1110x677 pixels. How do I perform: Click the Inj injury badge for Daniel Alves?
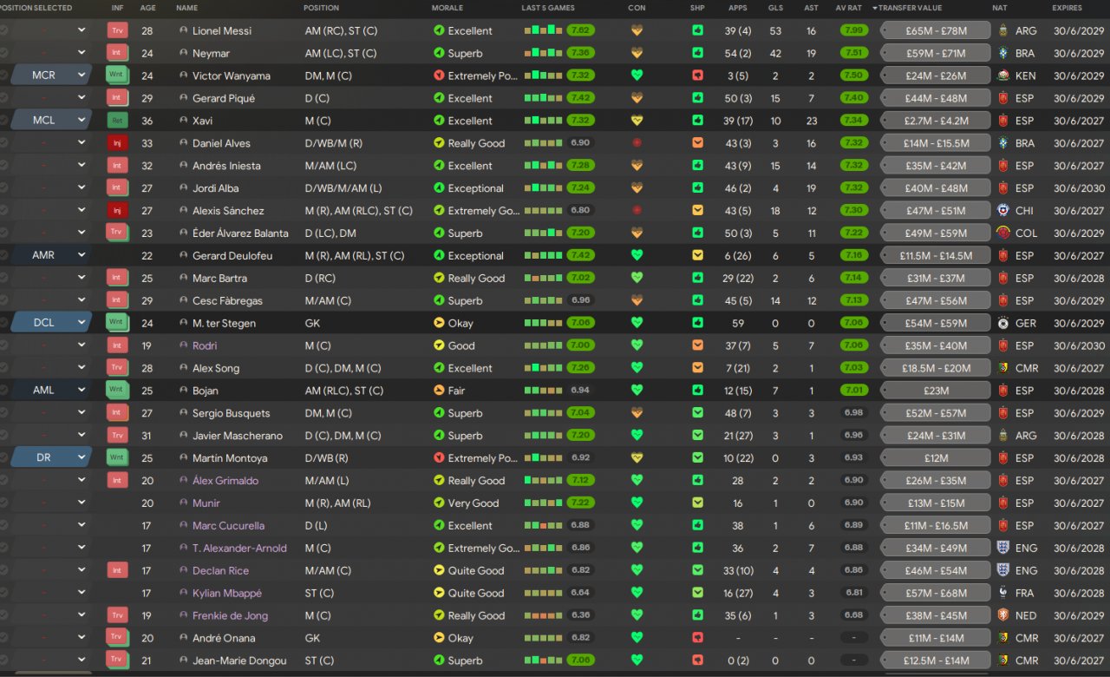117,143
